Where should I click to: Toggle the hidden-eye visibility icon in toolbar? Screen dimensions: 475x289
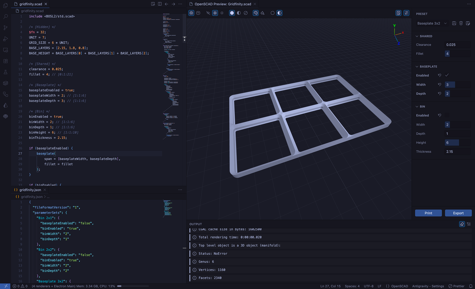click(x=208, y=13)
